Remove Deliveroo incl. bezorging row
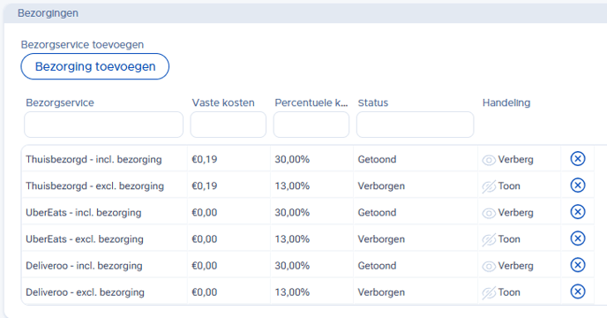607x318 pixels. coord(578,265)
